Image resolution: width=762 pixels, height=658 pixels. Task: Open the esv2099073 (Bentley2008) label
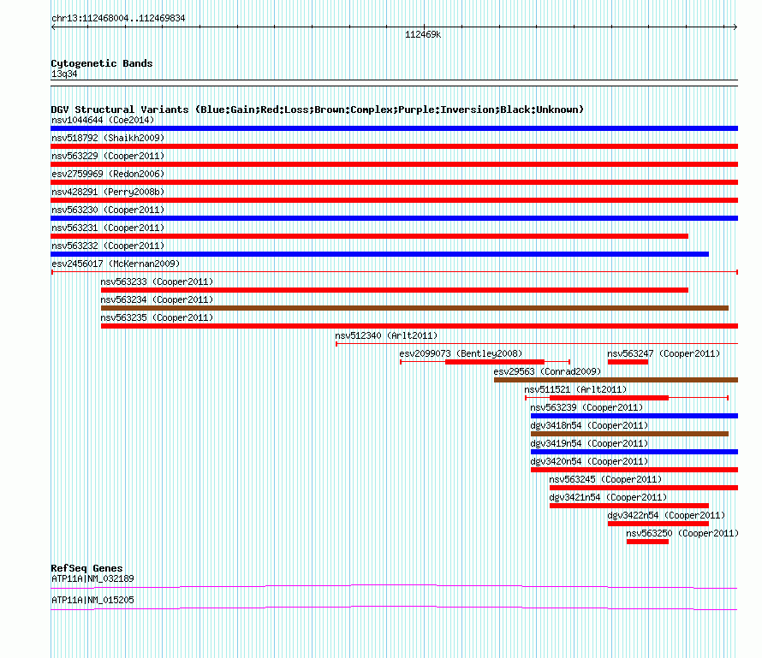(461, 353)
